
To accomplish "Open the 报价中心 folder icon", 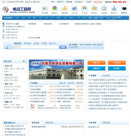I will [94, 8].
